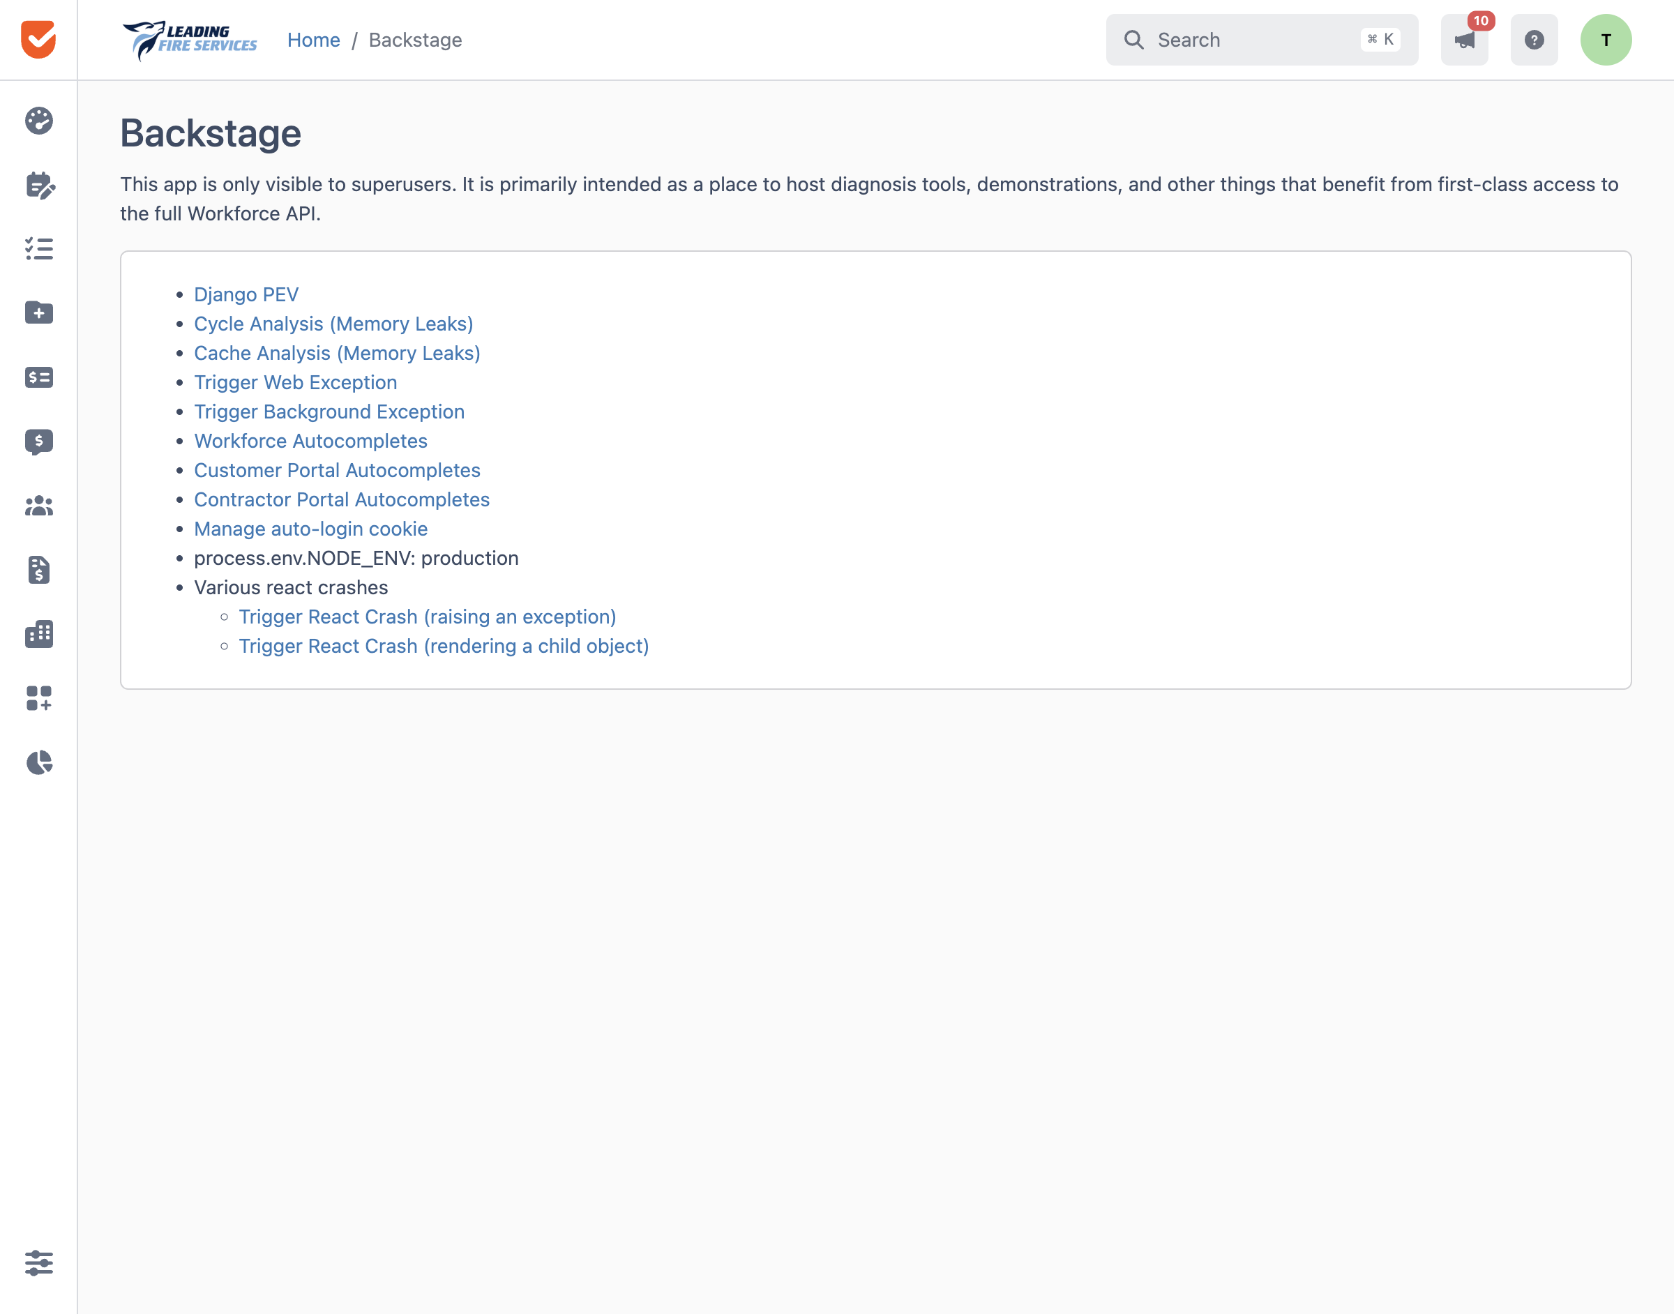
Task: Click the Backstage breadcrumb text
Action: point(416,40)
